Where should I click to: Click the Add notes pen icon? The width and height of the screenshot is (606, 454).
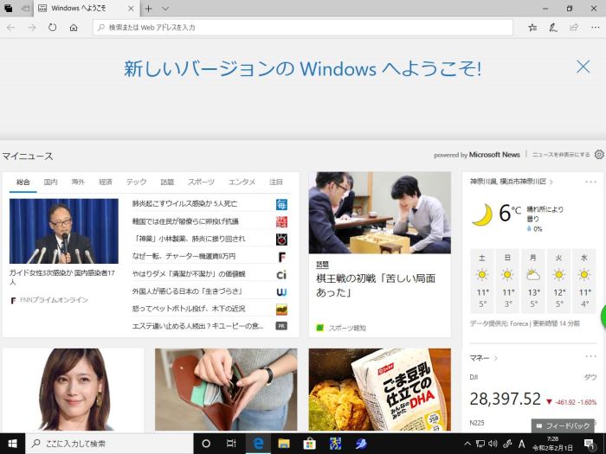click(x=553, y=28)
